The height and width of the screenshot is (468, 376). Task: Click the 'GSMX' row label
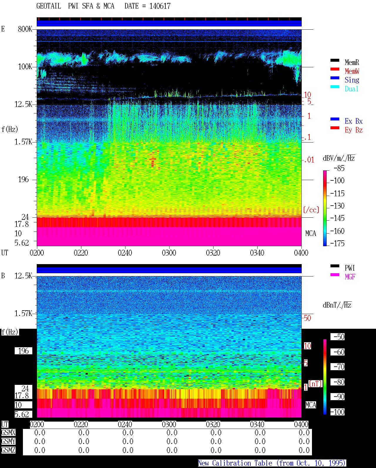[8, 433]
